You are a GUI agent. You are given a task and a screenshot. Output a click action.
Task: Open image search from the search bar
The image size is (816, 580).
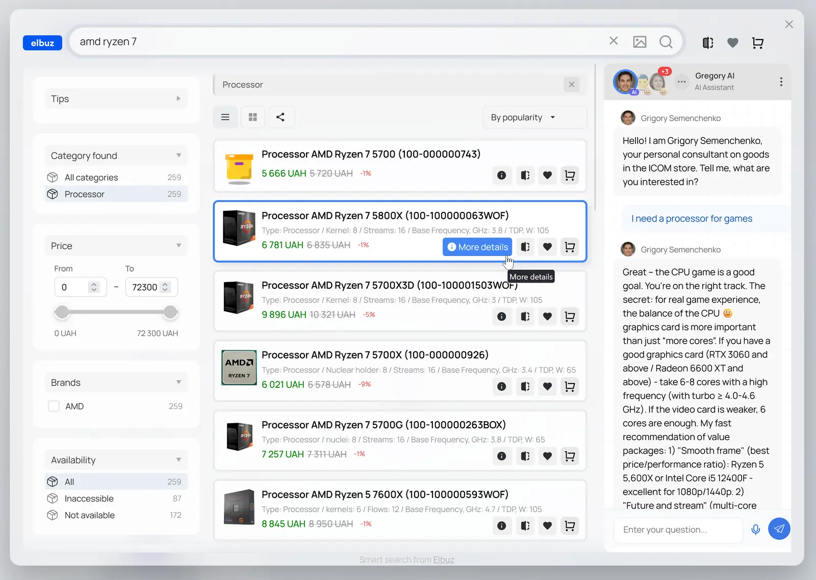coord(640,42)
